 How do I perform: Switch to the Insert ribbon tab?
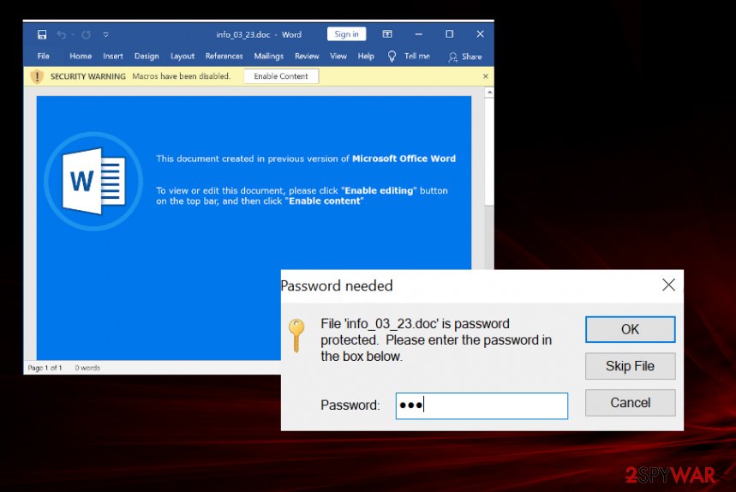coord(112,57)
